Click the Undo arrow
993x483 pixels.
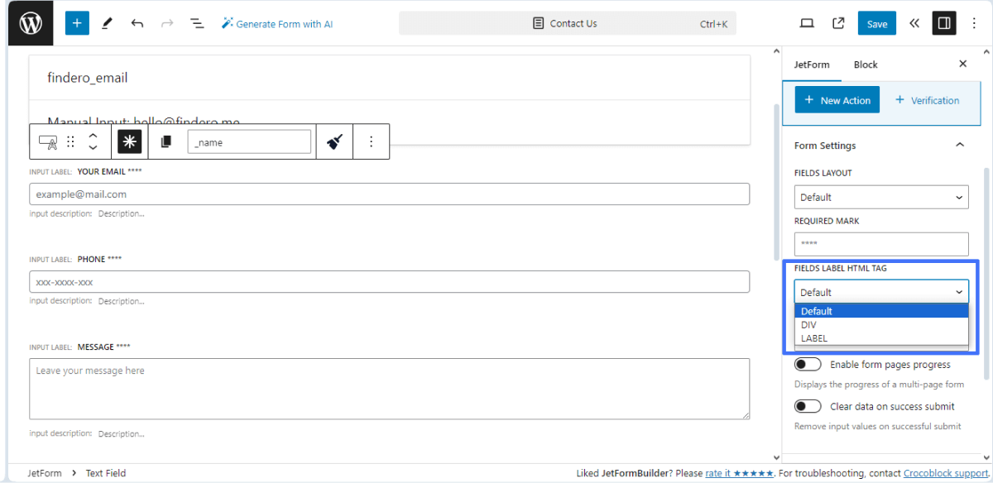tap(137, 22)
